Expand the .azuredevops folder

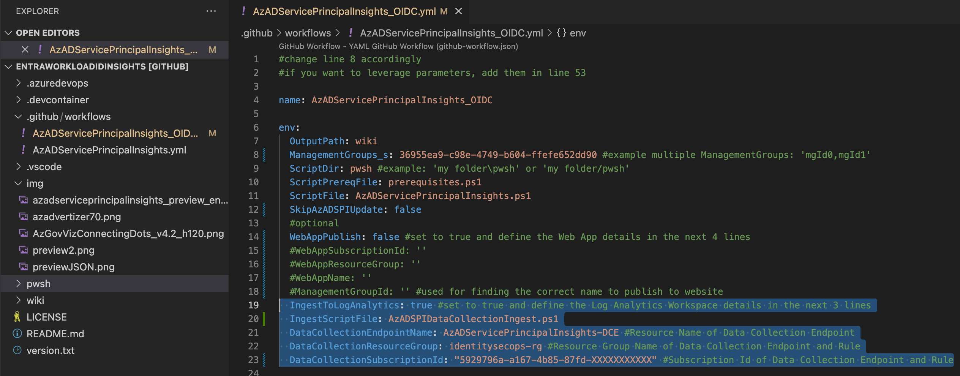pos(18,83)
